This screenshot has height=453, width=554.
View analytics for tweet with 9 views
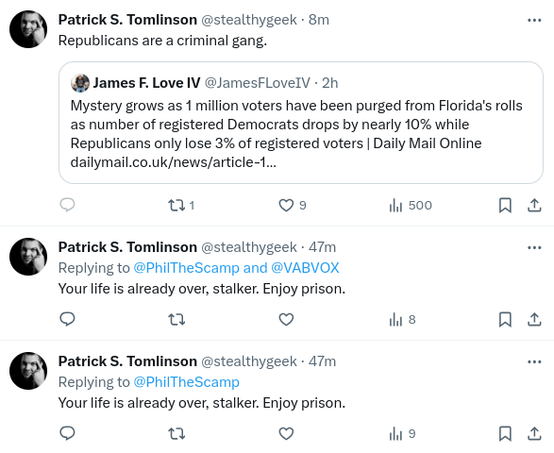point(402,433)
